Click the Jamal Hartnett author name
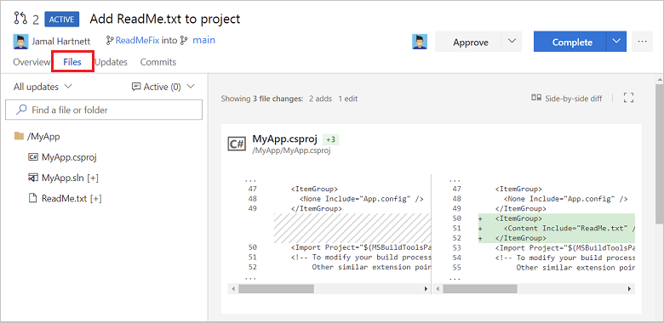This screenshot has height=323, width=664. (x=61, y=42)
